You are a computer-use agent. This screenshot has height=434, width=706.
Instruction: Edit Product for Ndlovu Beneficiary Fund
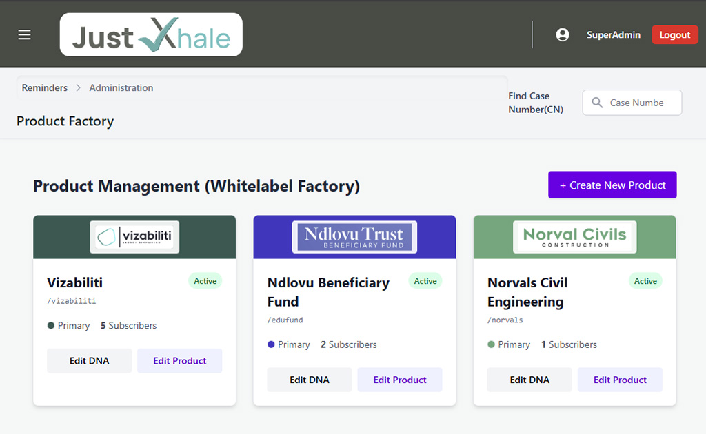click(400, 380)
